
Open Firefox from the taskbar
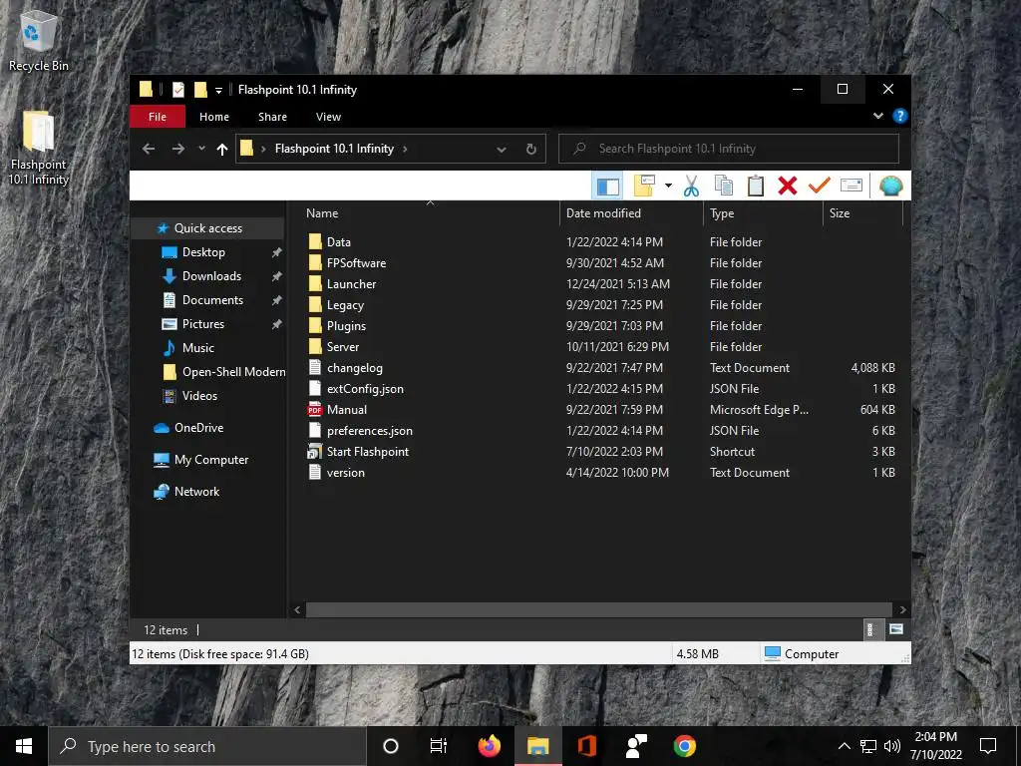[x=489, y=746]
